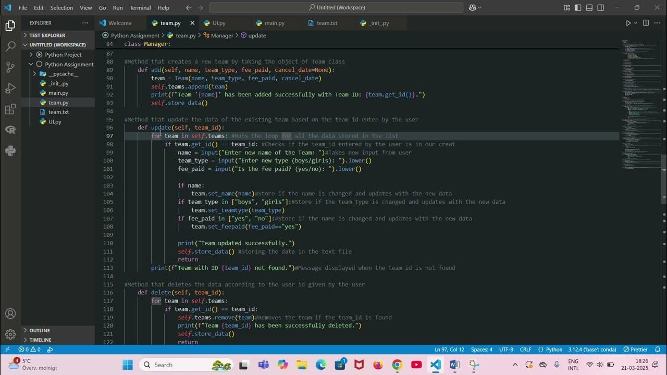Open the Python activity bar icon
The height and width of the screenshot is (375, 667).
click(x=10, y=151)
